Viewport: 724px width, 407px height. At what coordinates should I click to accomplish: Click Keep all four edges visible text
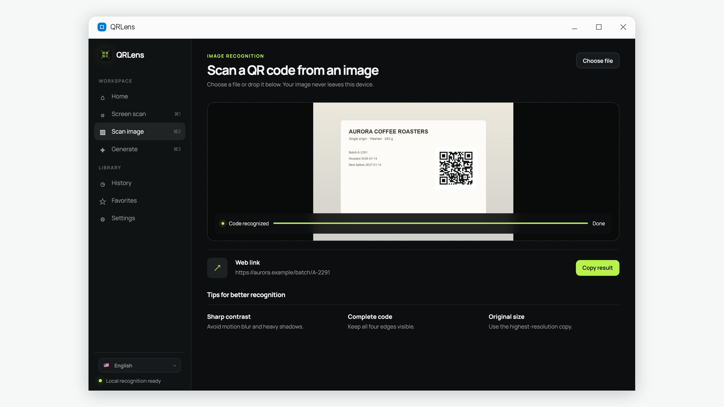point(381,326)
